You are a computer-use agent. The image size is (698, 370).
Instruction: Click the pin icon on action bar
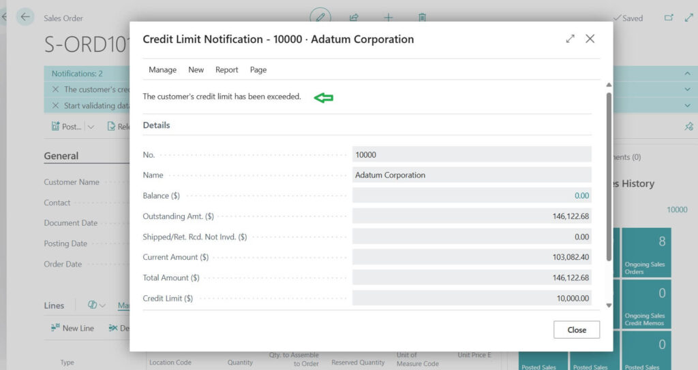pos(688,126)
